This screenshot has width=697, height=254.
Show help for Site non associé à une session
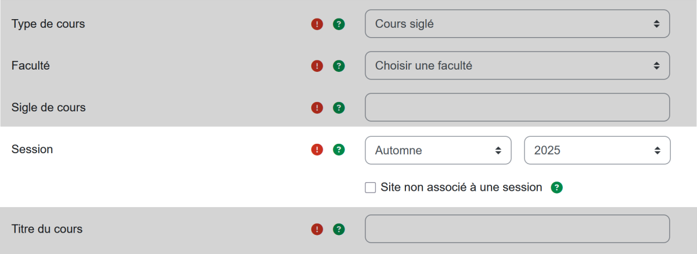pyautogui.click(x=556, y=188)
